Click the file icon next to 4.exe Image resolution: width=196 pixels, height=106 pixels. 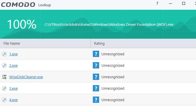click(4, 100)
